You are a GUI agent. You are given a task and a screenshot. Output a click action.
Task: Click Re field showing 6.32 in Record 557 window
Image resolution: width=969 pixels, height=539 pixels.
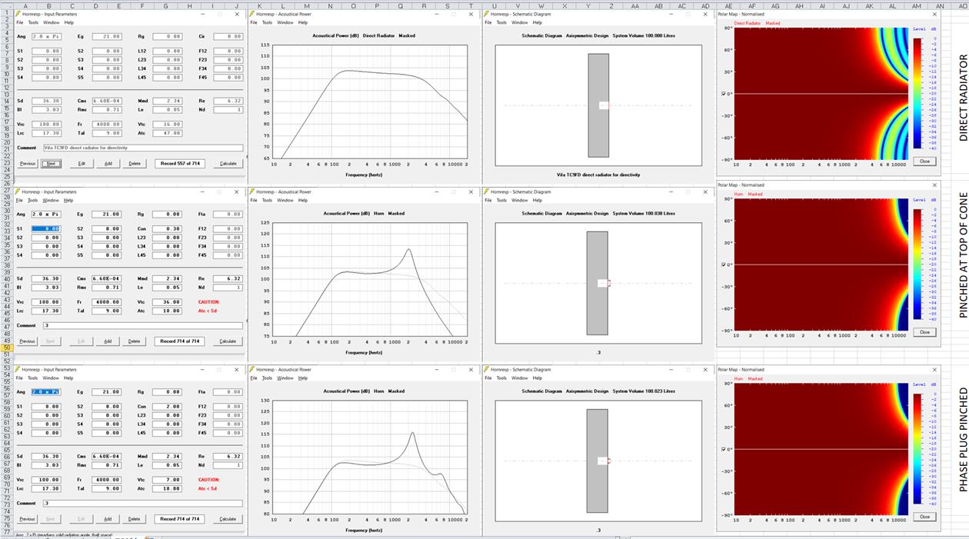click(x=228, y=101)
